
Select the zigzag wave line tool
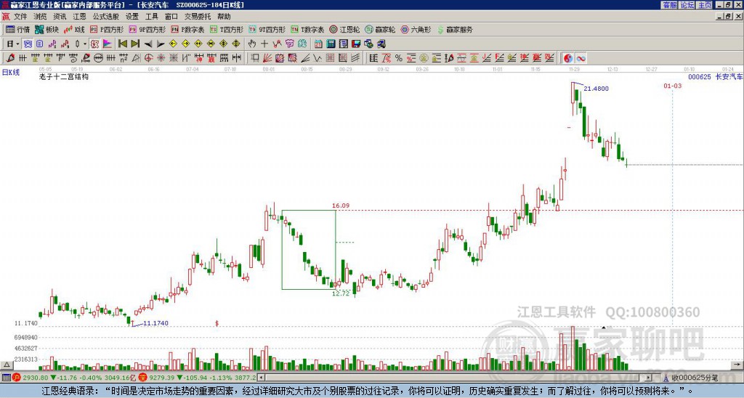click(318, 58)
